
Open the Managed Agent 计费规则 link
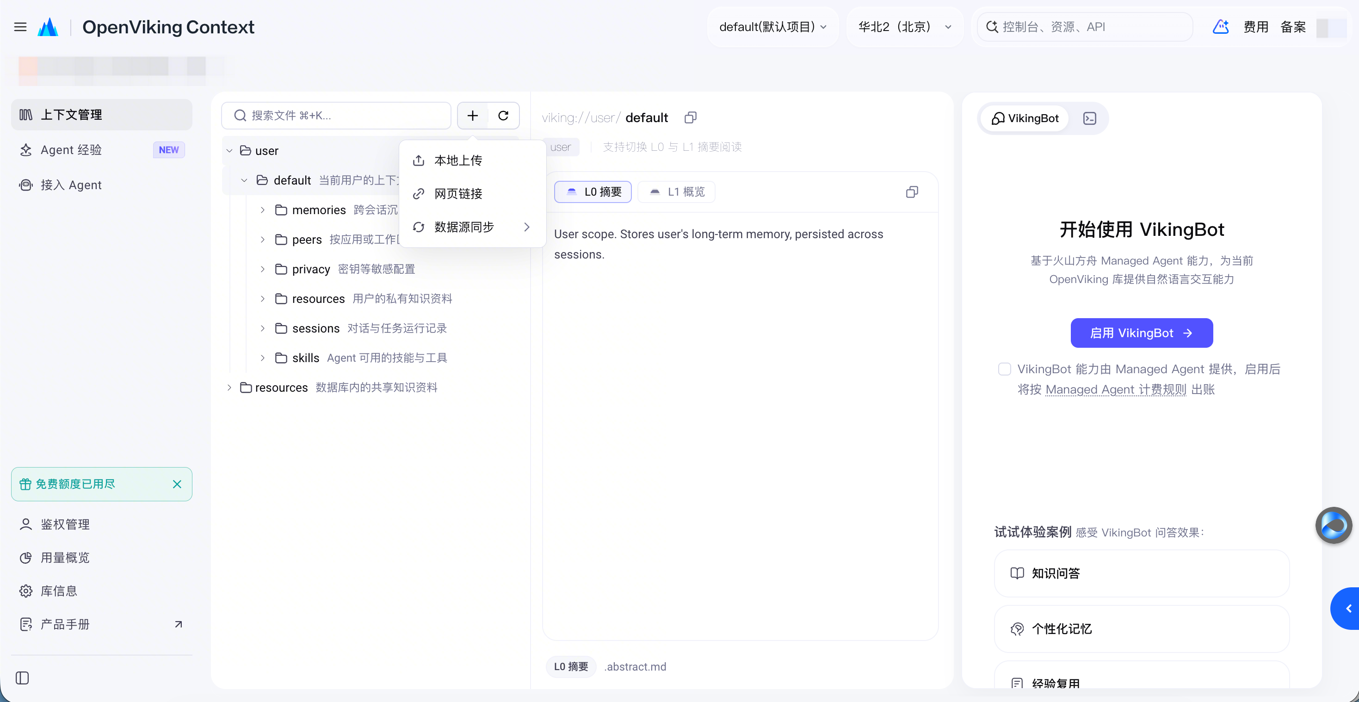click(1116, 390)
